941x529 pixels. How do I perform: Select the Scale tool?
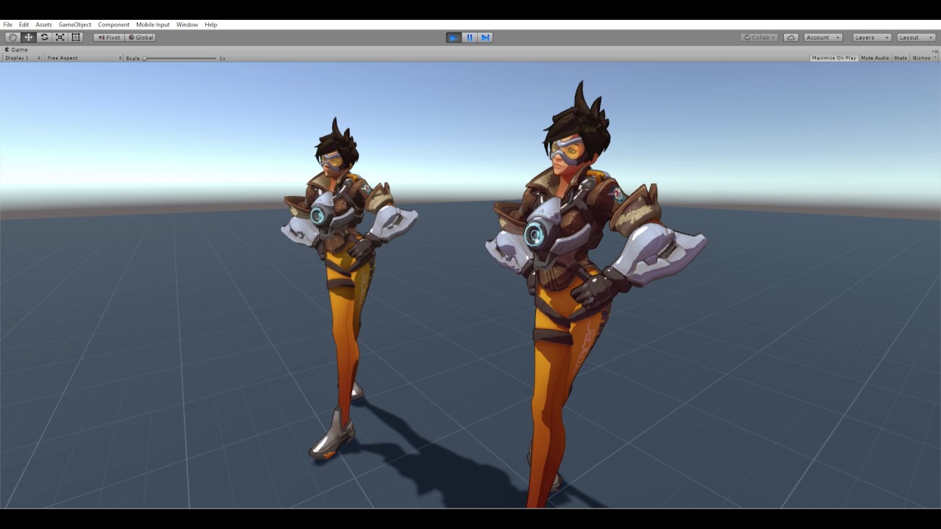click(x=60, y=37)
